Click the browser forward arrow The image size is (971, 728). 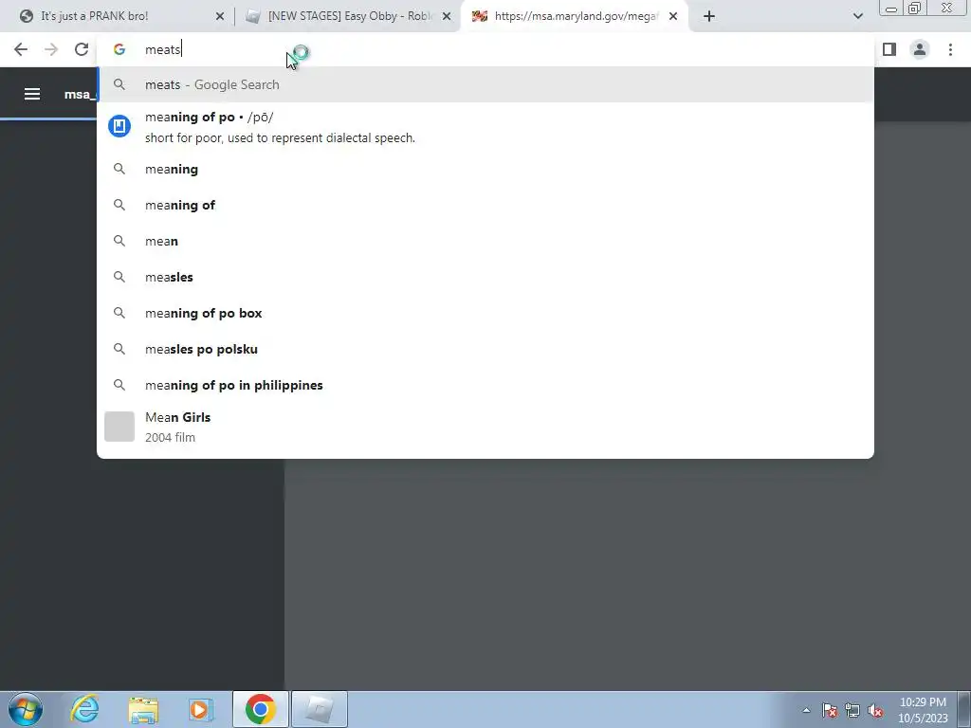[51, 49]
